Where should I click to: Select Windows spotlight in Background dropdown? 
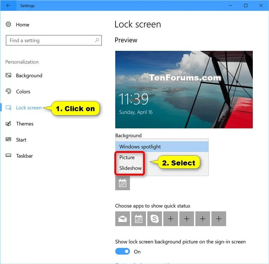point(162,147)
